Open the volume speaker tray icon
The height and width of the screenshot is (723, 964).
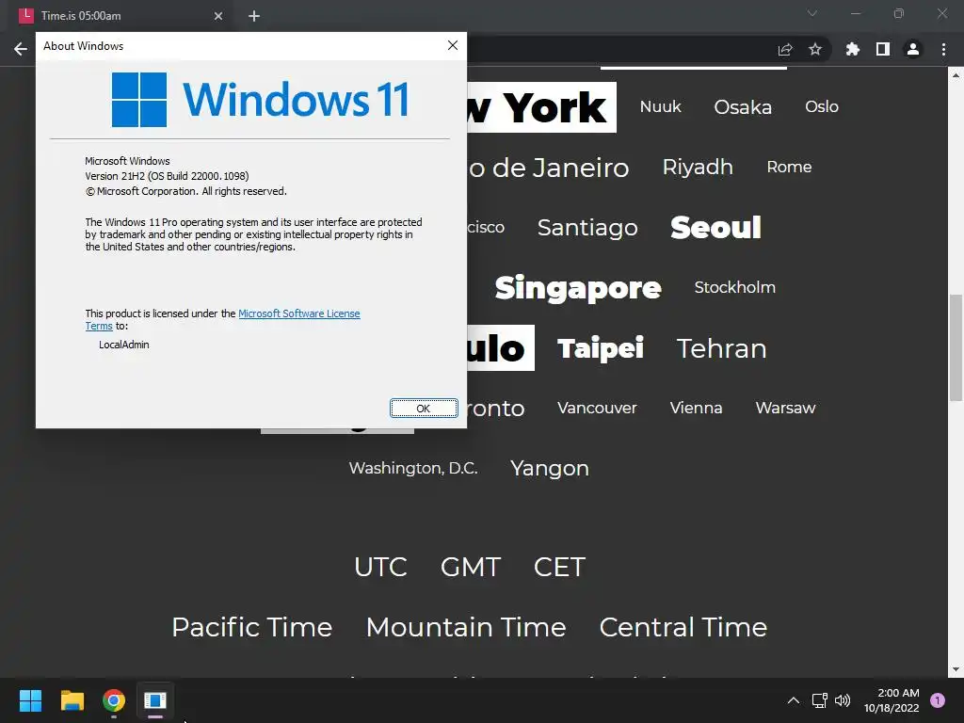point(843,700)
